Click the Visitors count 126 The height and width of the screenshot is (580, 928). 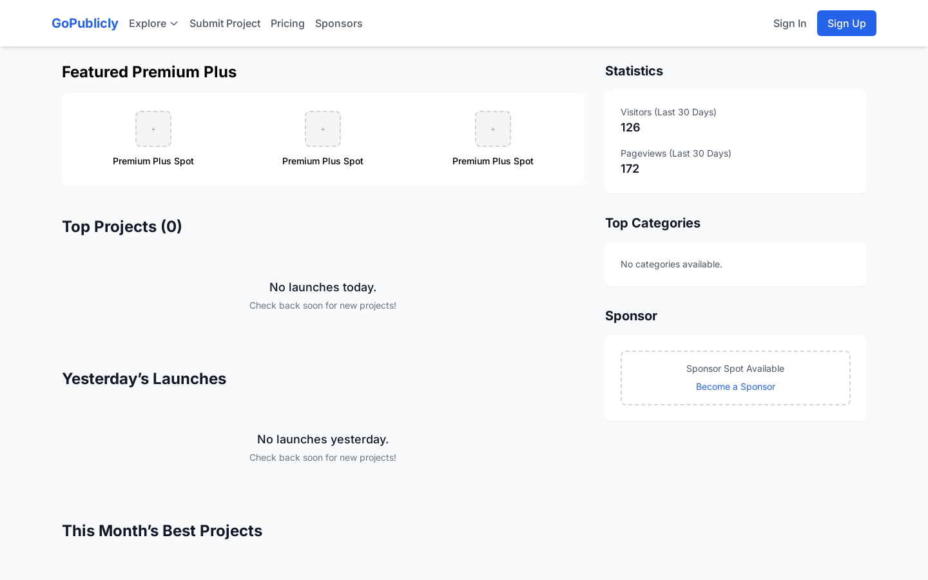(x=630, y=128)
